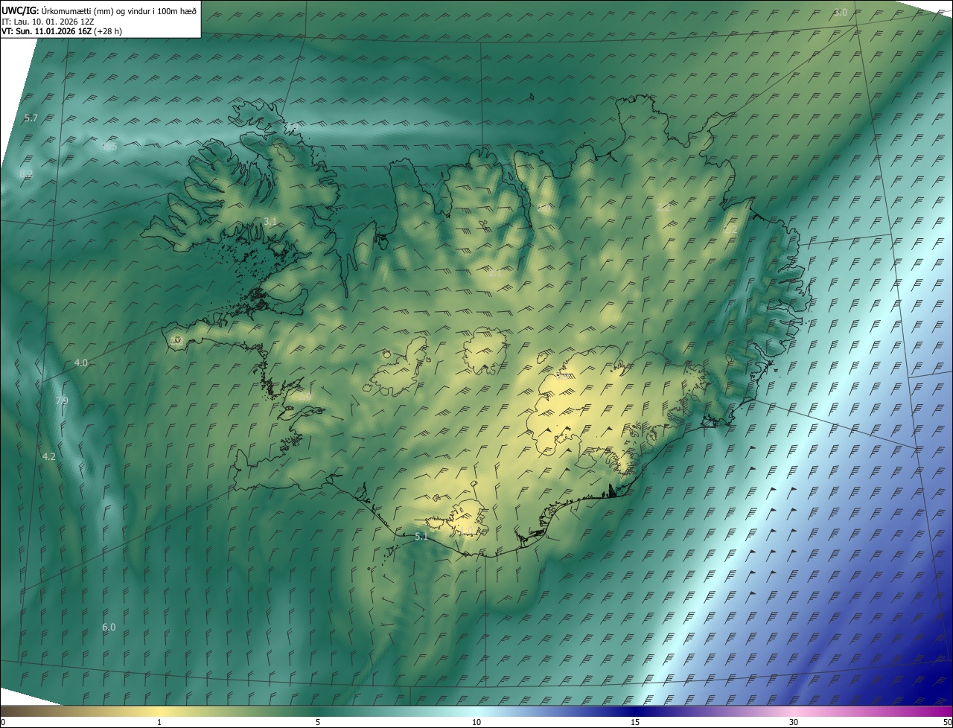Click the "6.0" precipitation value label
953x728 pixels.
pos(109,628)
